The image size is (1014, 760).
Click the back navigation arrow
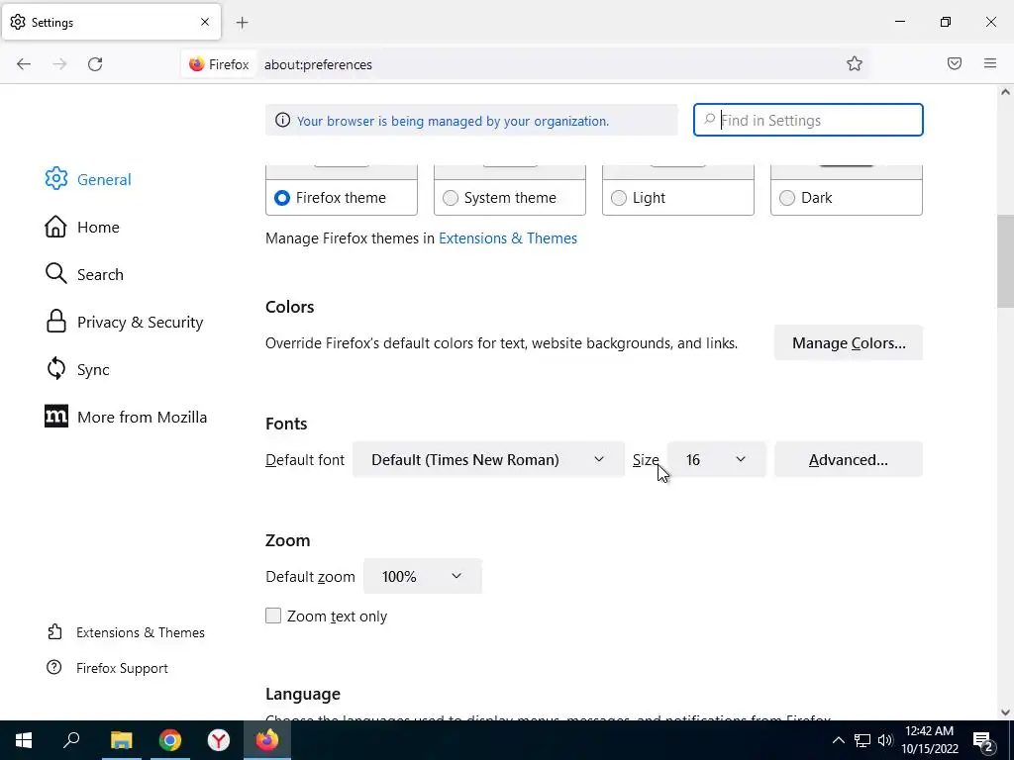(24, 64)
